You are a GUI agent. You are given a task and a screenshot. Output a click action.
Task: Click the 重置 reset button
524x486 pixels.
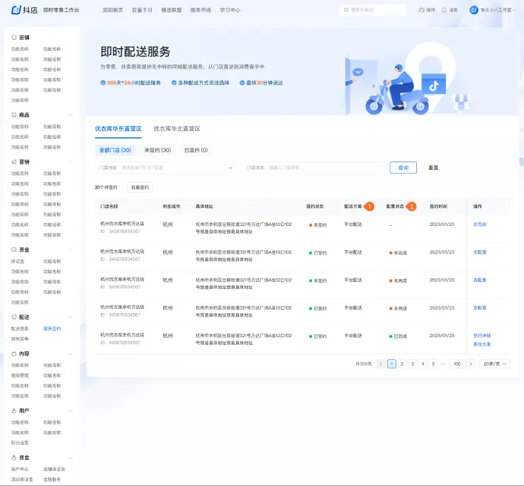click(x=433, y=168)
